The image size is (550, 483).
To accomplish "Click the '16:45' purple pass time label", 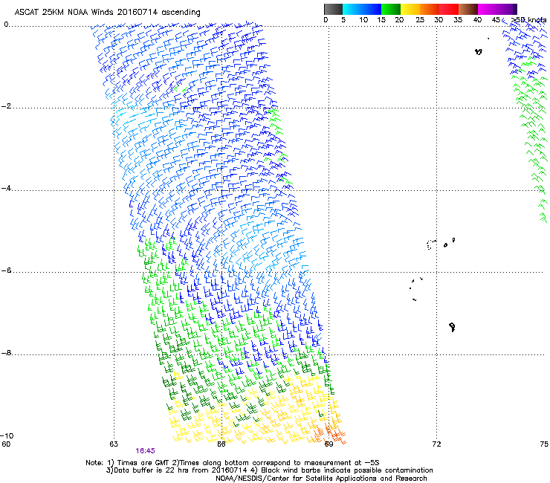I will [145, 451].
